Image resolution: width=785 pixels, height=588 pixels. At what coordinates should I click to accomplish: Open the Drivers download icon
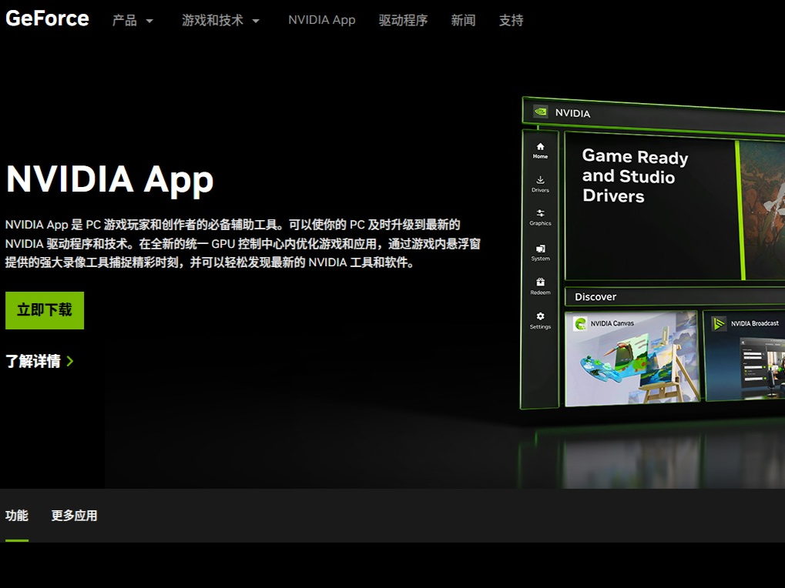pos(540,180)
